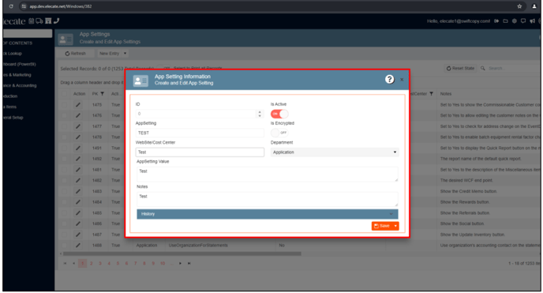
Task: Click the chat bubble icon in the header
Action: coord(523,21)
